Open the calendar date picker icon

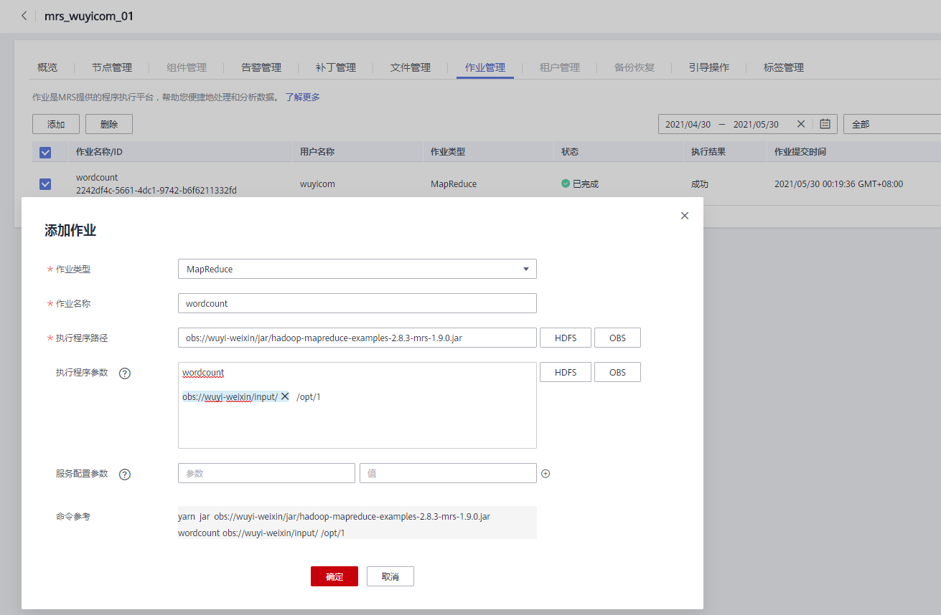pyautogui.click(x=825, y=124)
